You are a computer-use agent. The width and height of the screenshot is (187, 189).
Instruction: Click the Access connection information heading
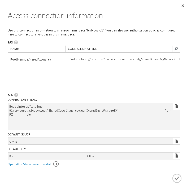click(x=55, y=15)
